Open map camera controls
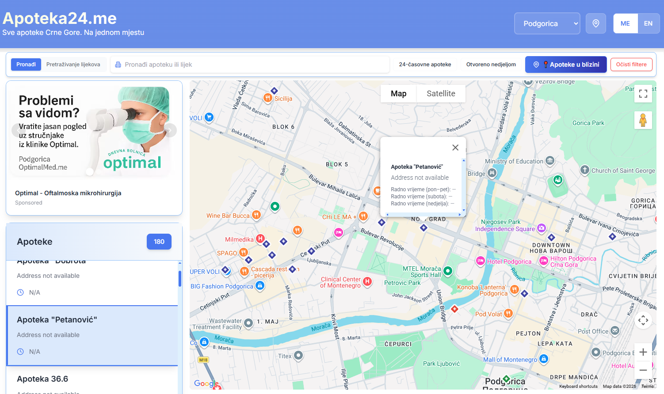Image resolution: width=664 pixels, height=394 pixels. point(643,320)
